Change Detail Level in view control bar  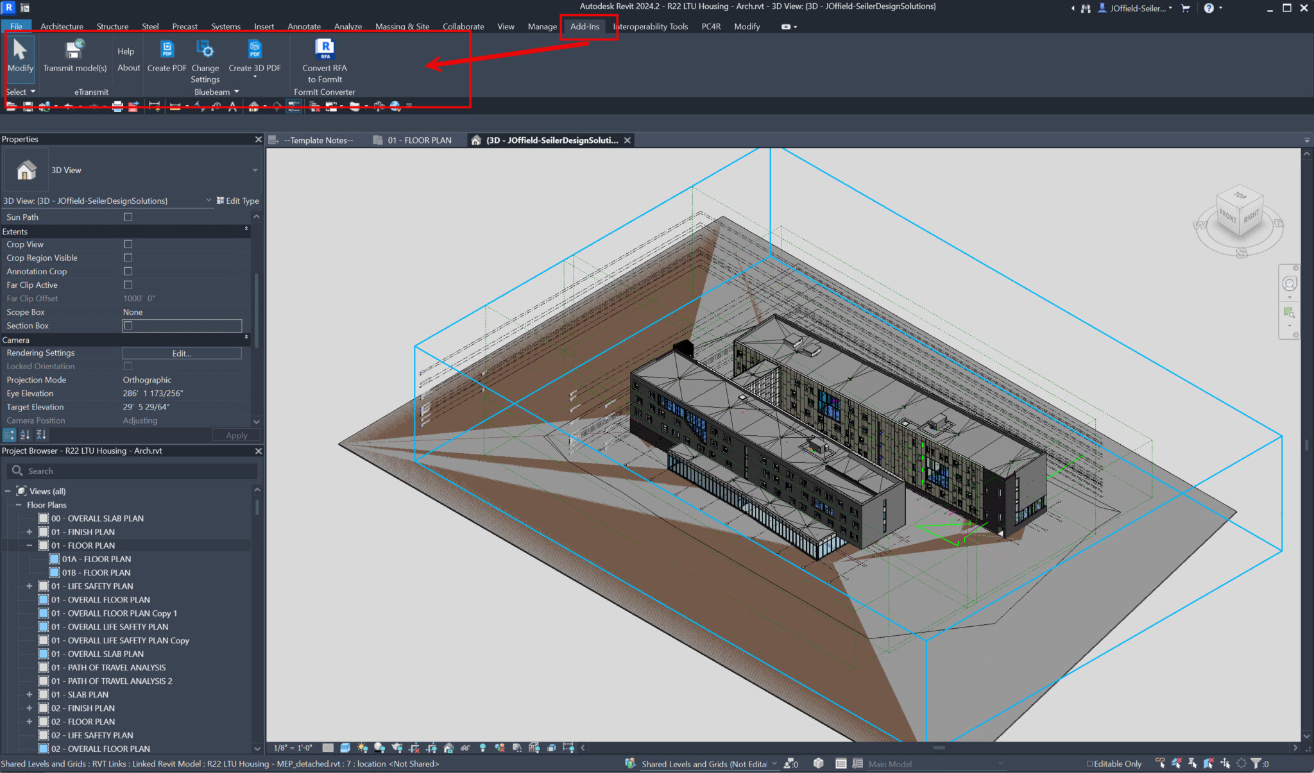[x=328, y=748]
